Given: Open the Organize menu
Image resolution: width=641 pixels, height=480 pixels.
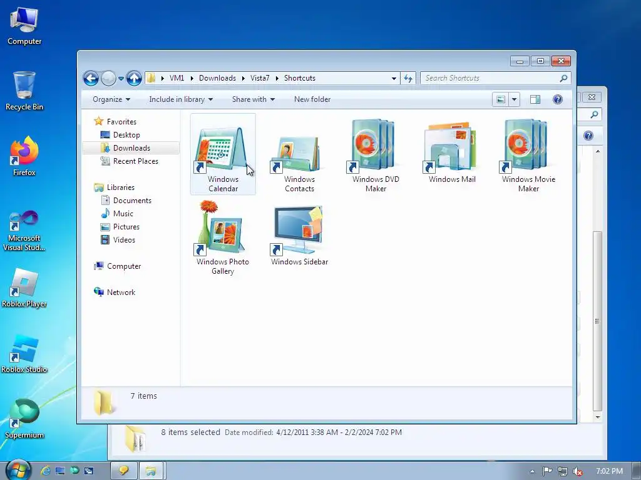Looking at the screenshot, I should point(111,99).
